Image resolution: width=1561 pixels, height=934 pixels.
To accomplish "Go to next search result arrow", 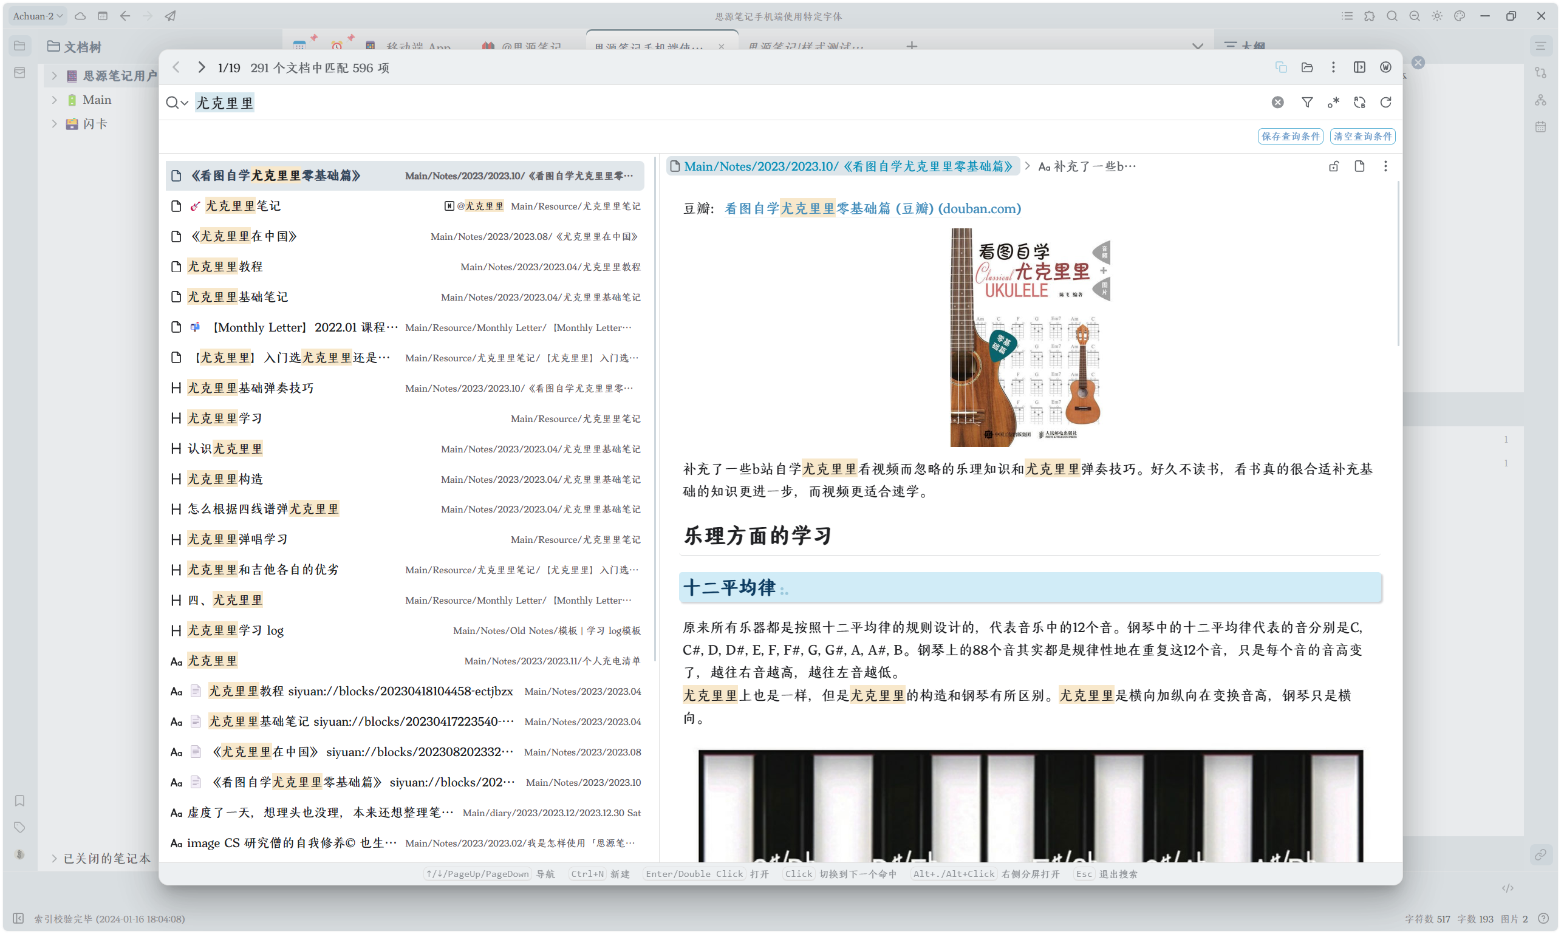I will [x=201, y=67].
